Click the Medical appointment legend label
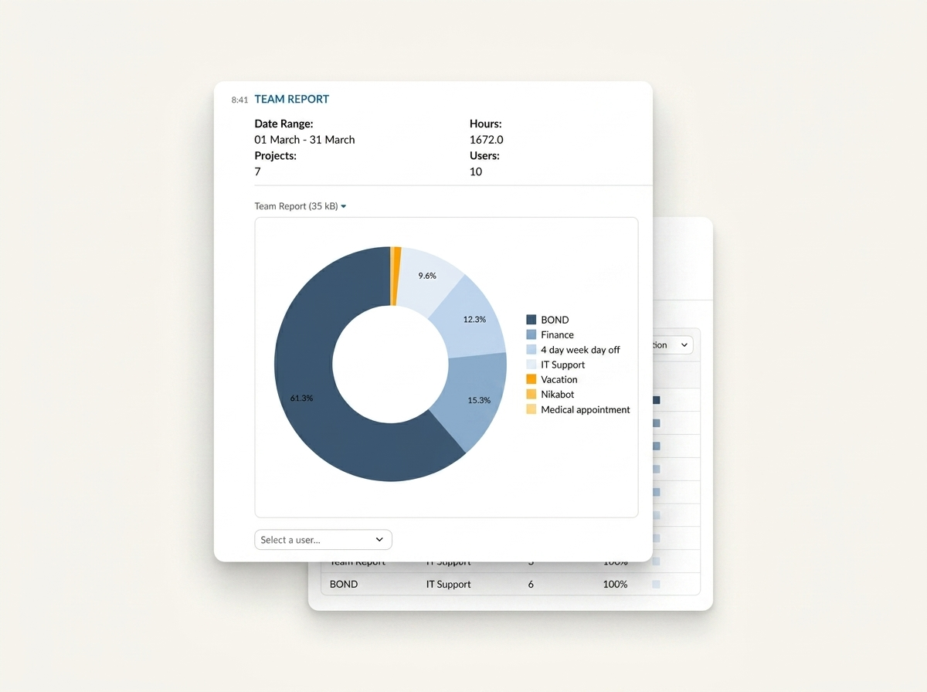 point(586,409)
